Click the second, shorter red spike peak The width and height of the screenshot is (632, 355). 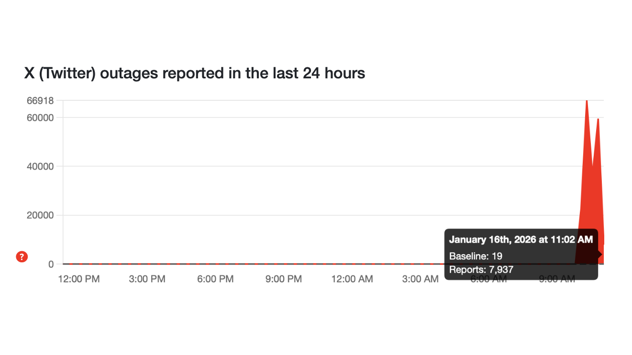[x=598, y=119]
